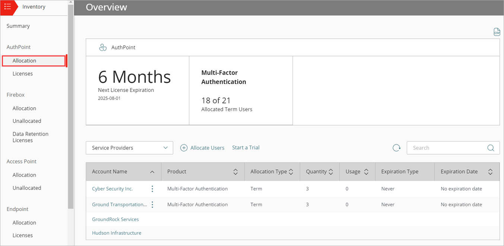The height and width of the screenshot is (246, 504).
Task: Sort the table by Quantity
Action: click(331, 171)
